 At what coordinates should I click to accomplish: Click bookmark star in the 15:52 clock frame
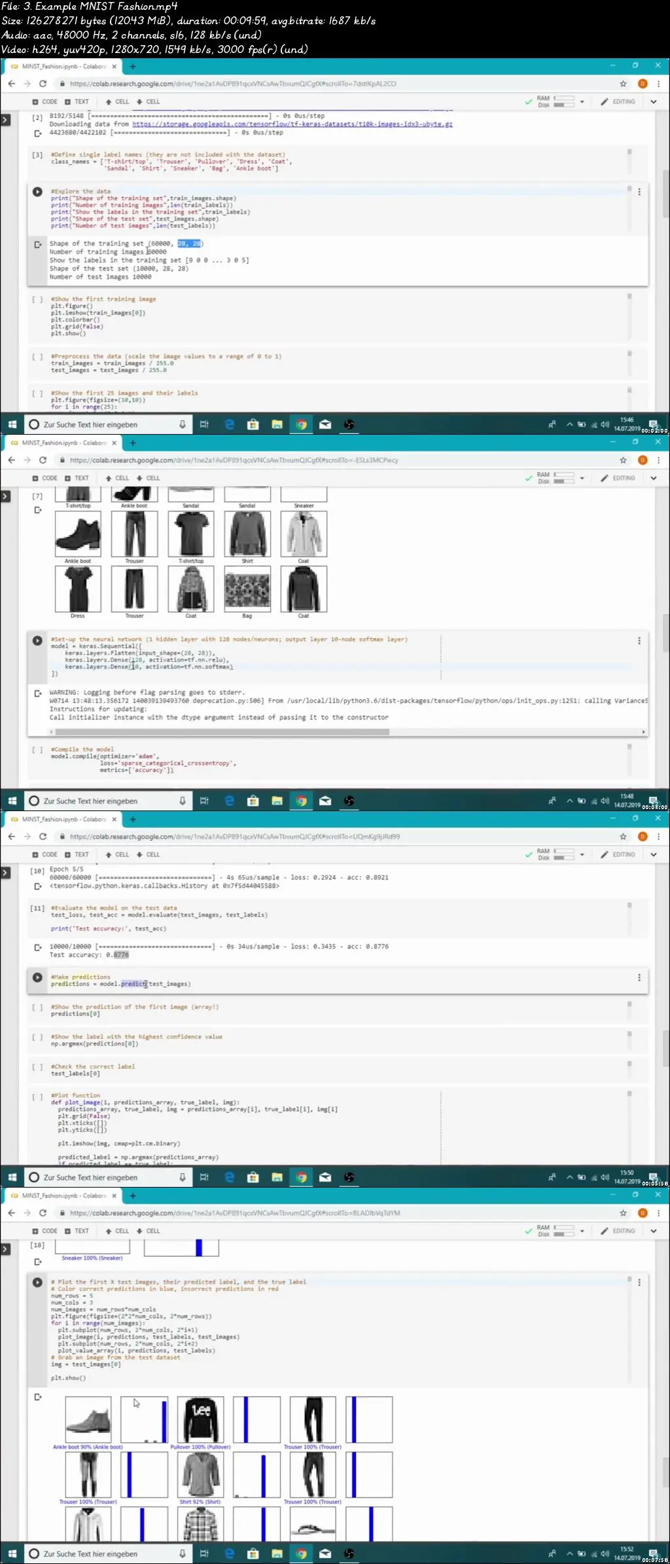(x=623, y=1213)
